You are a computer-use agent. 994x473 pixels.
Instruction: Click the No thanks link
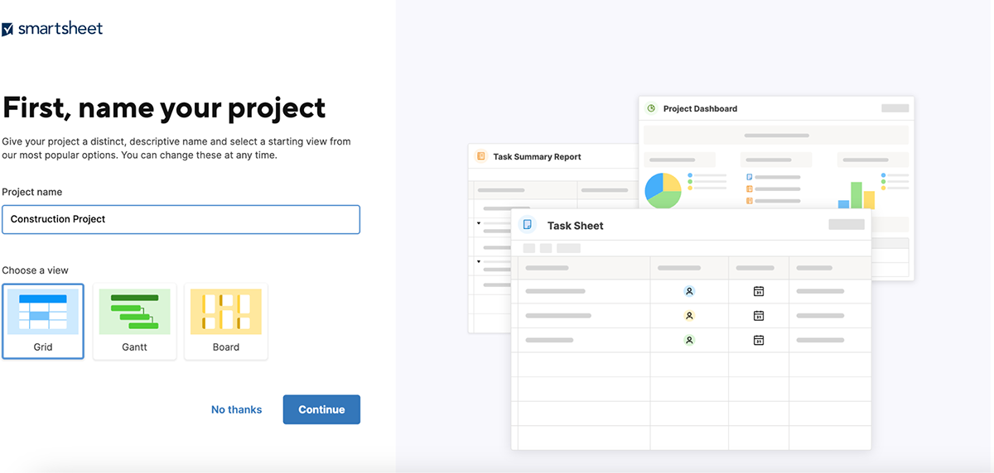236,409
